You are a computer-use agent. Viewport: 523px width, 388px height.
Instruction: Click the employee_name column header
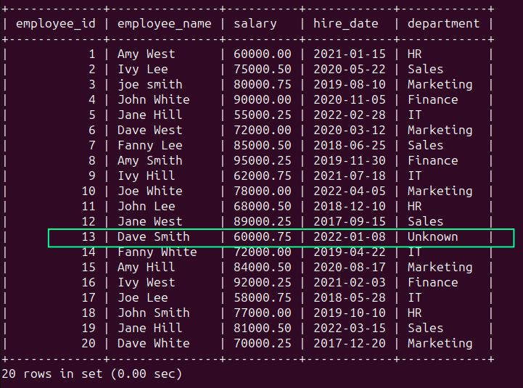[x=164, y=23]
